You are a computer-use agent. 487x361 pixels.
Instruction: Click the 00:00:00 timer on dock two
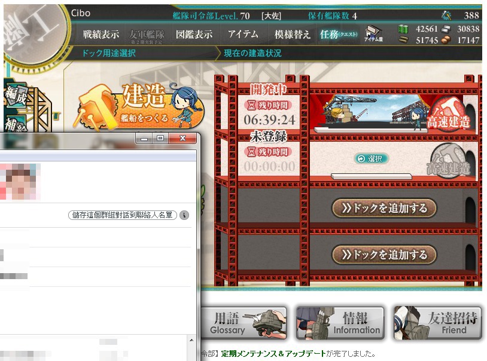coord(269,166)
